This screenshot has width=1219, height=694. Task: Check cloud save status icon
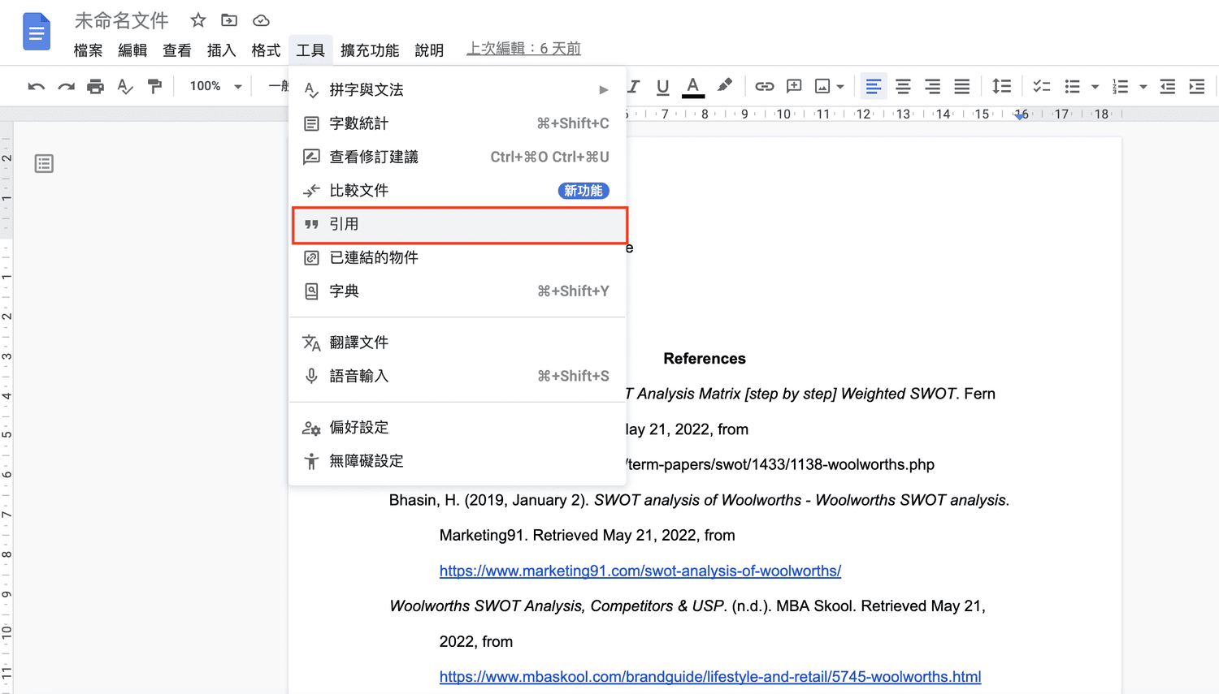tap(261, 20)
